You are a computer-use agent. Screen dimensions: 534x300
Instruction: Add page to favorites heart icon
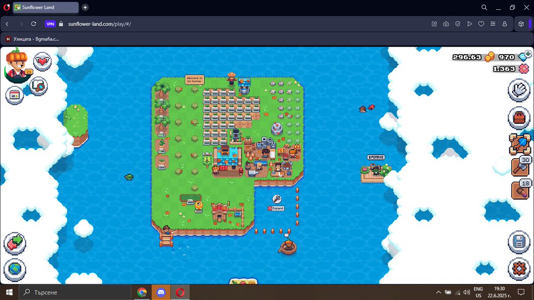(x=481, y=24)
